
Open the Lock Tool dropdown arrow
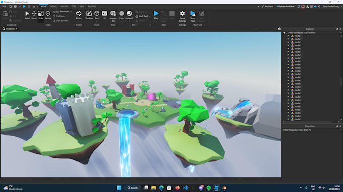click(x=150, y=16)
